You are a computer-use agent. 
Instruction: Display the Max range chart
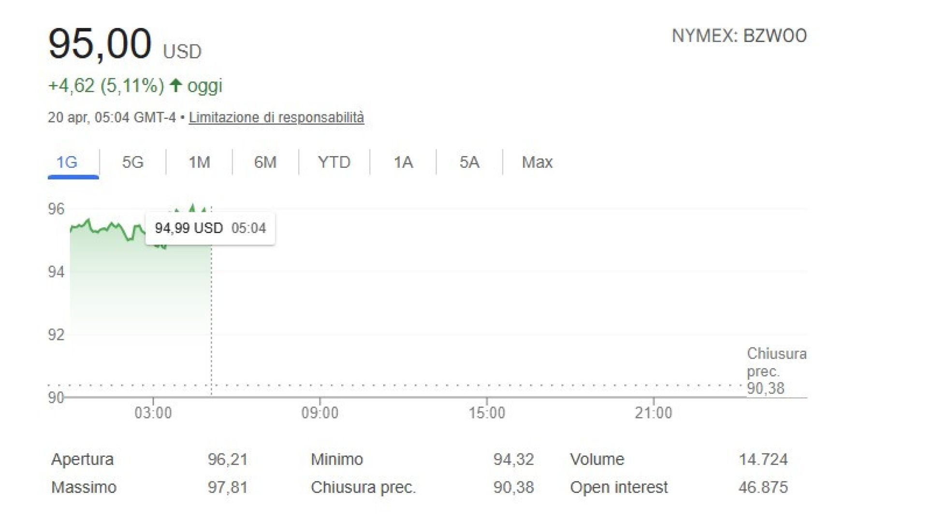click(537, 162)
